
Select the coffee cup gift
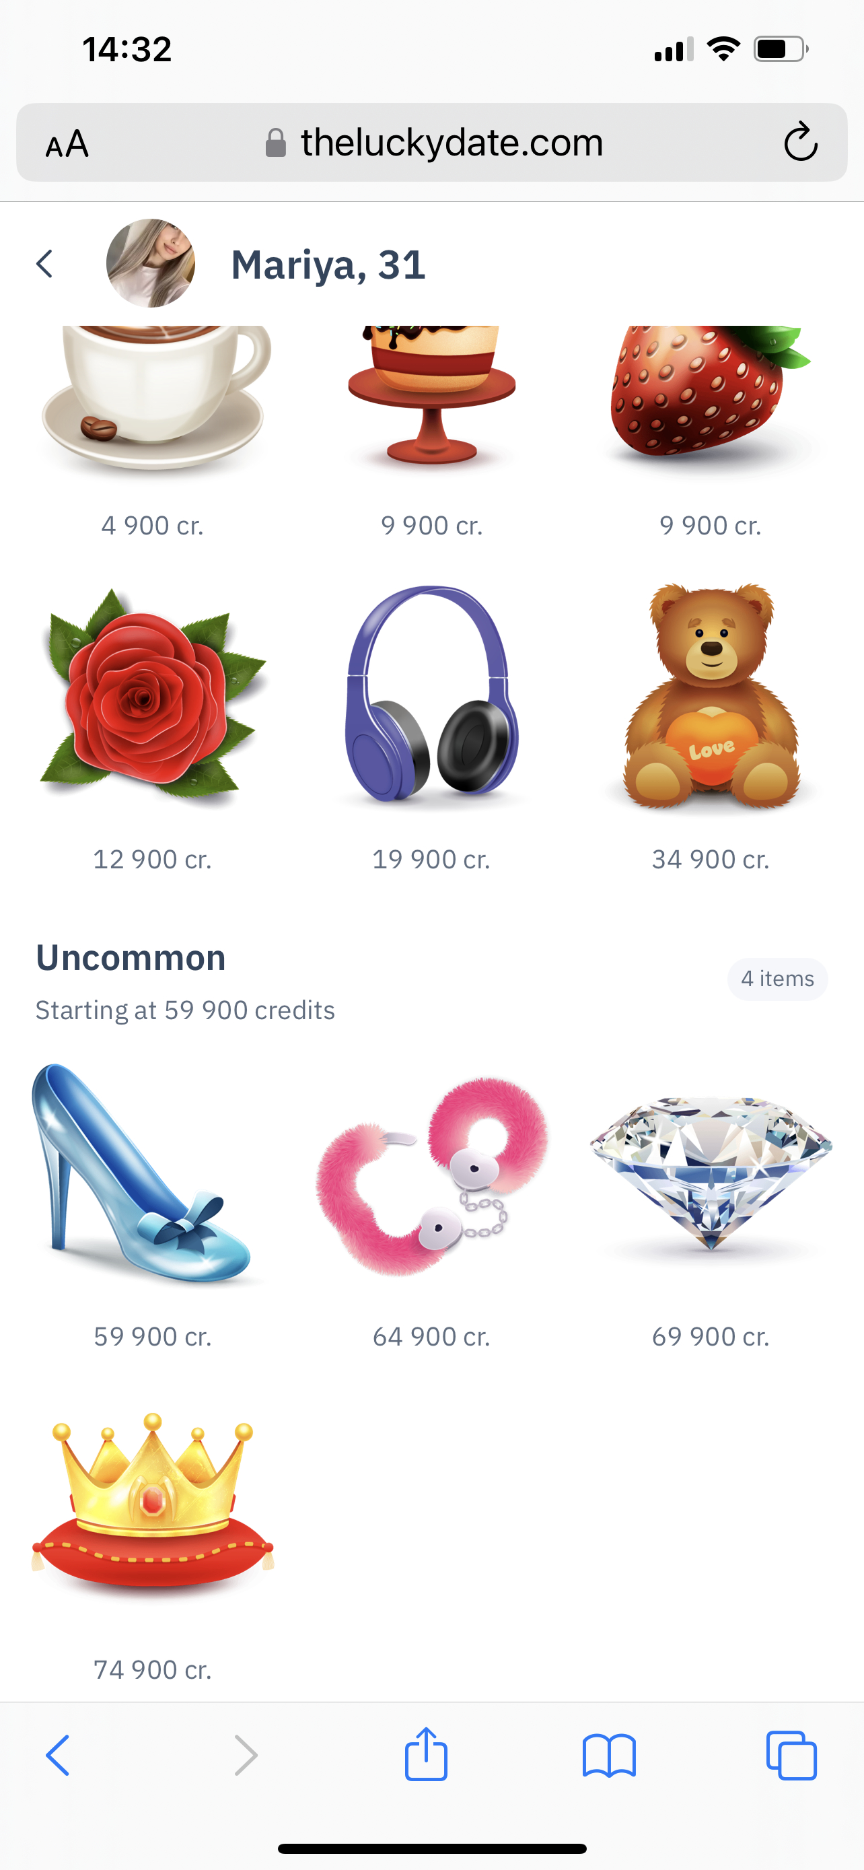point(154,398)
